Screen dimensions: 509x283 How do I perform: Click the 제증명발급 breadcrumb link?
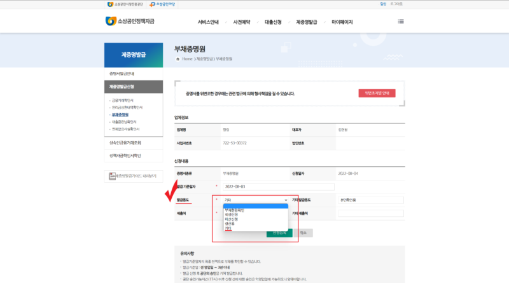point(204,59)
